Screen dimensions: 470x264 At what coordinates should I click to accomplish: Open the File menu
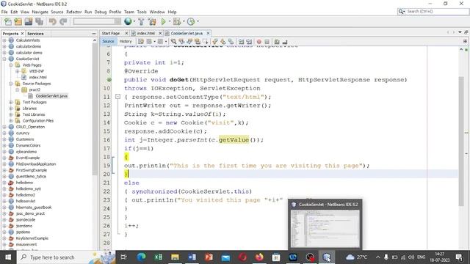pos(4,12)
